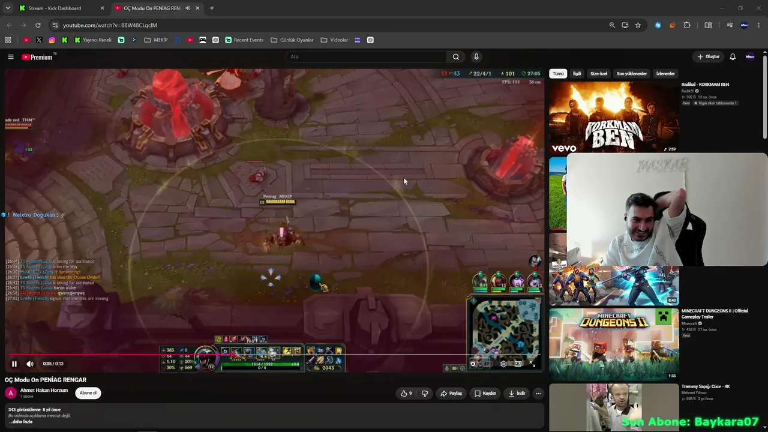Select the İlgili filter chip

(x=577, y=74)
